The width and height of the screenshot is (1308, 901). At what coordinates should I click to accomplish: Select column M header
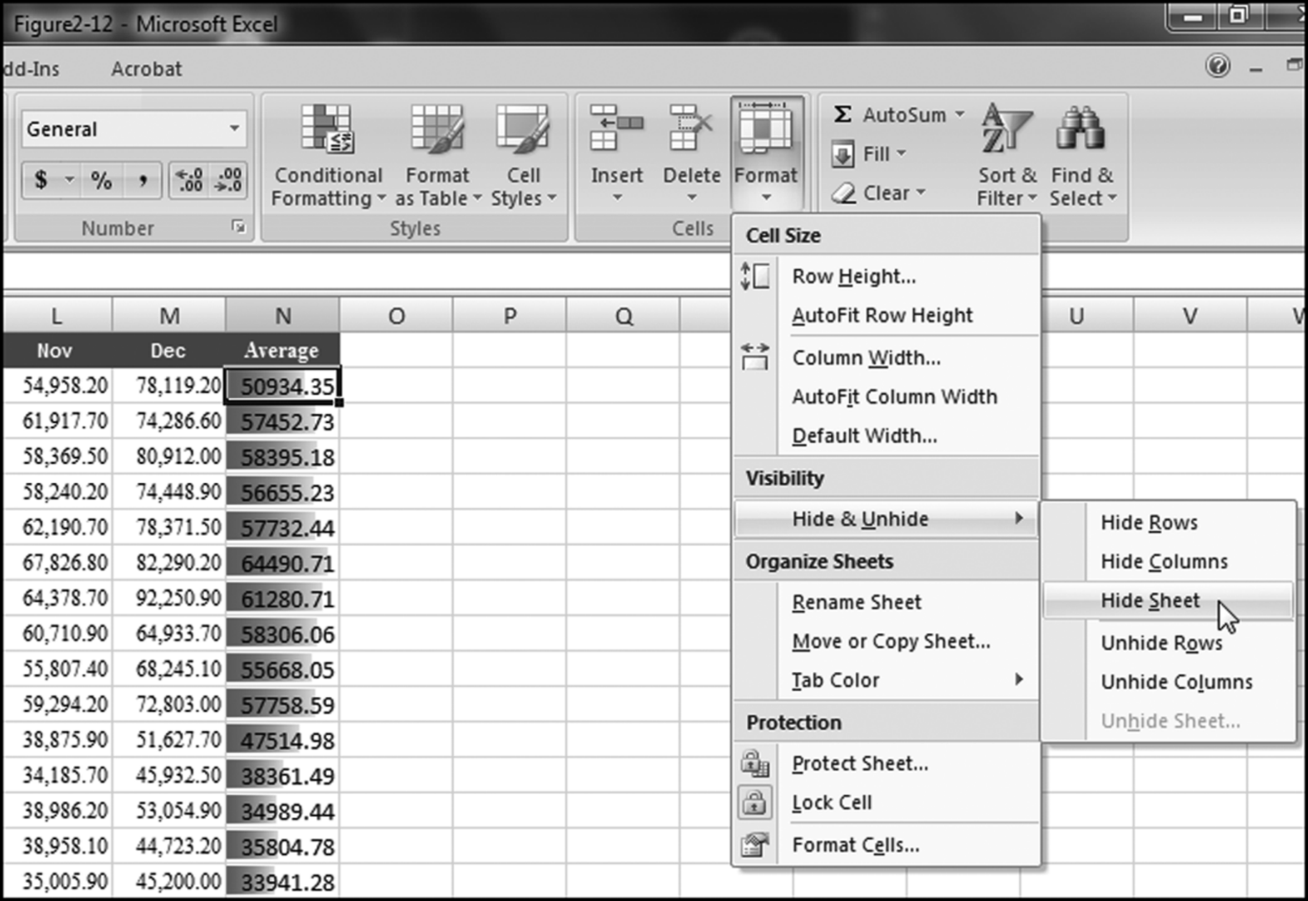169,316
